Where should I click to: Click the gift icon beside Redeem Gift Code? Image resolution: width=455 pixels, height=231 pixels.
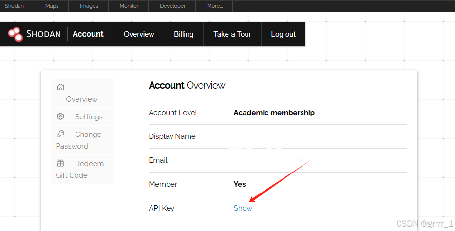coord(60,163)
